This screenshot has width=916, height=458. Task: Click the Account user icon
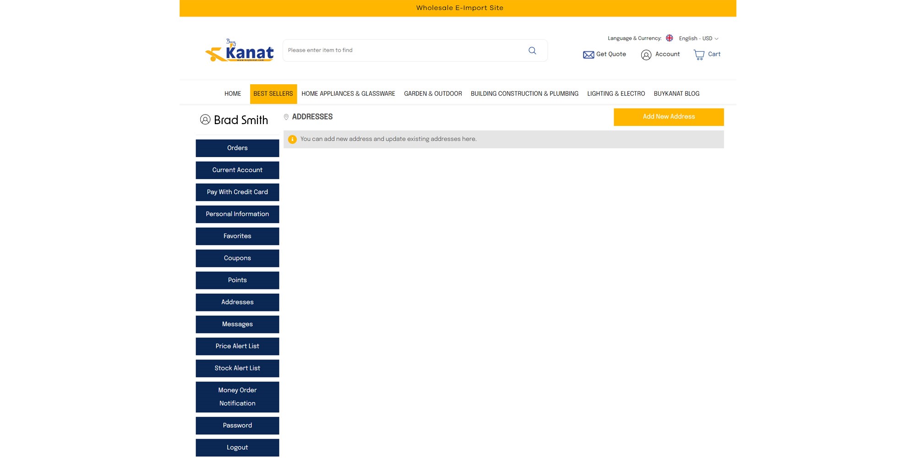coord(646,55)
